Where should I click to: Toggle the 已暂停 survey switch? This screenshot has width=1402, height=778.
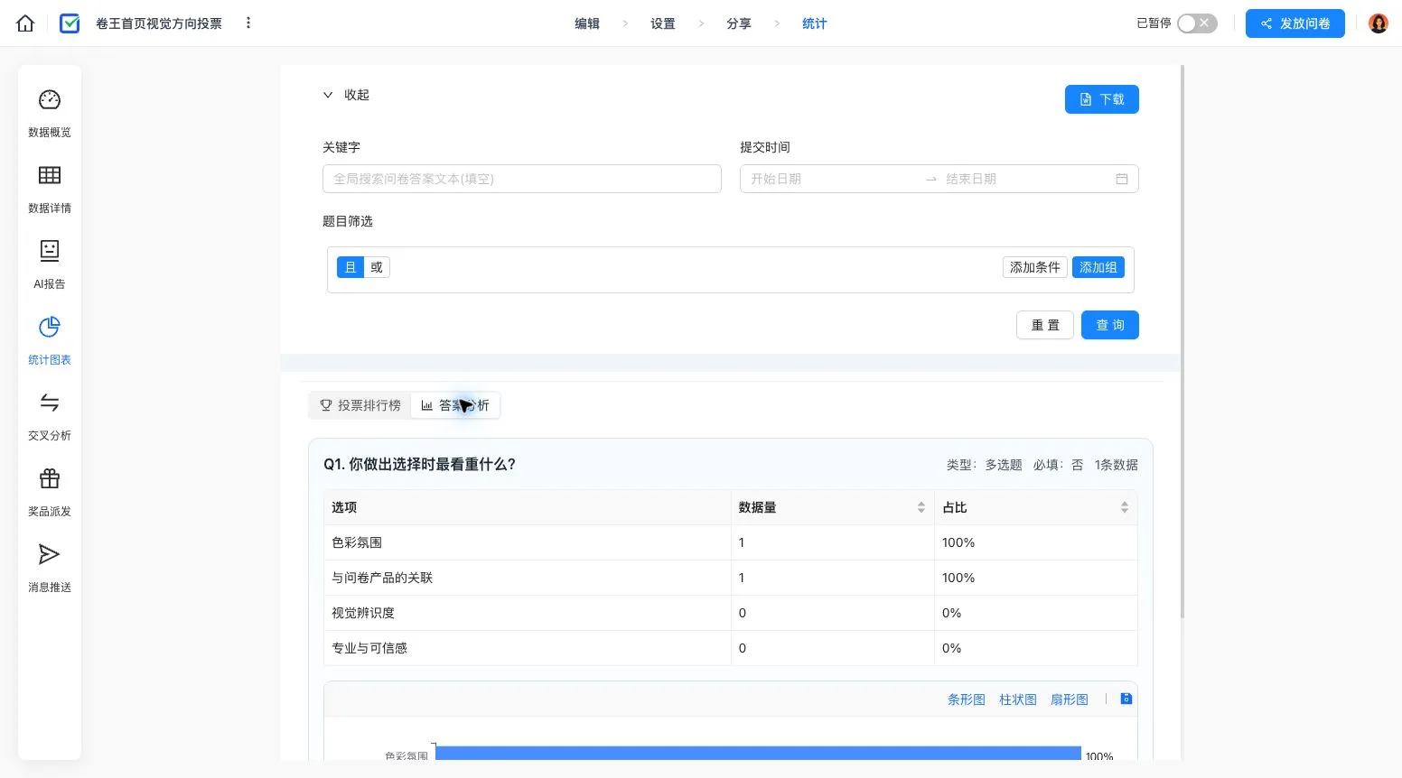pyautogui.click(x=1197, y=23)
